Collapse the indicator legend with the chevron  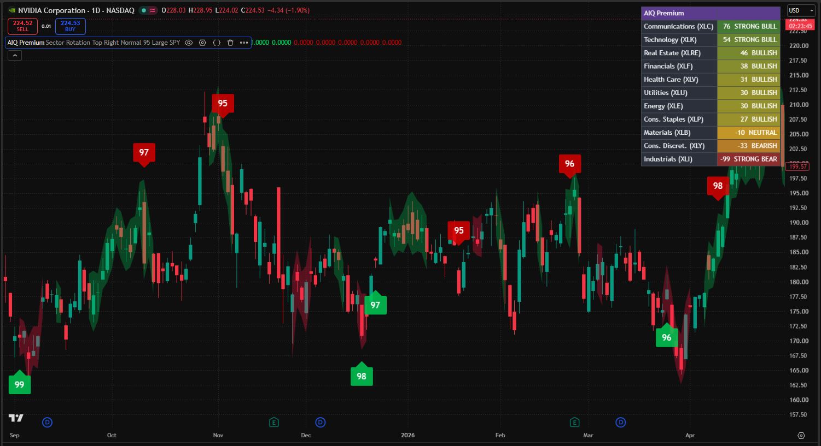click(x=15, y=55)
